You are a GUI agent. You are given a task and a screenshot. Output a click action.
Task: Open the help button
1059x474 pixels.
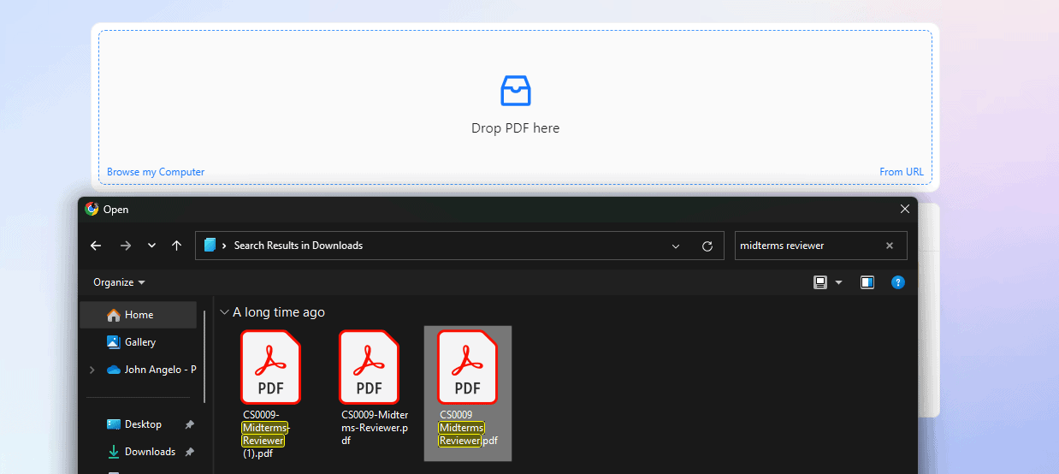click(x=897, y=282)
